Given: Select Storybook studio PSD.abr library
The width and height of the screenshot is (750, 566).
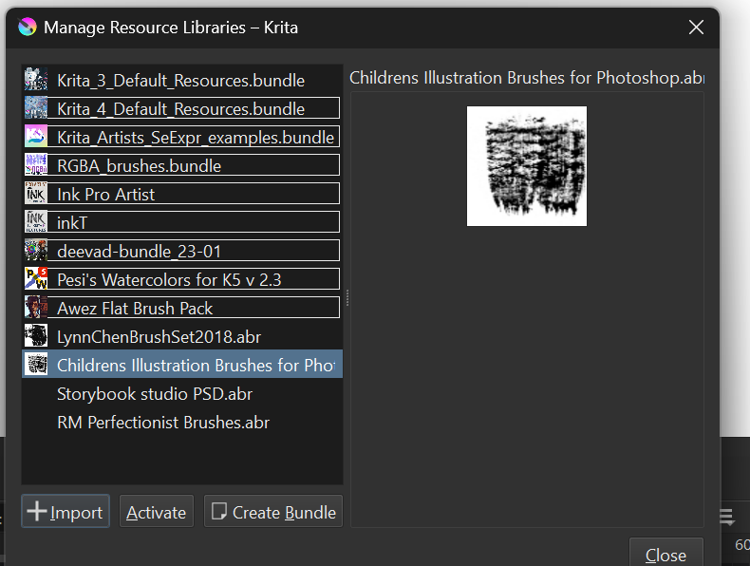Looking at the screenshot, I should pos(182,393).
